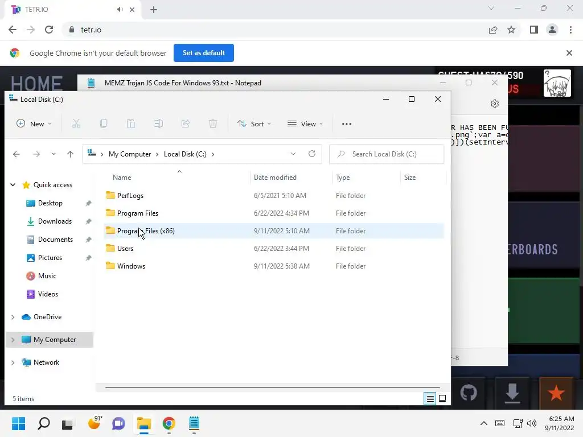Open Chrome profile avatar icon

552,30
